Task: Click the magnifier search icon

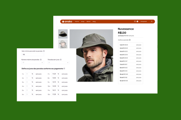Action: tap(152, 21)
